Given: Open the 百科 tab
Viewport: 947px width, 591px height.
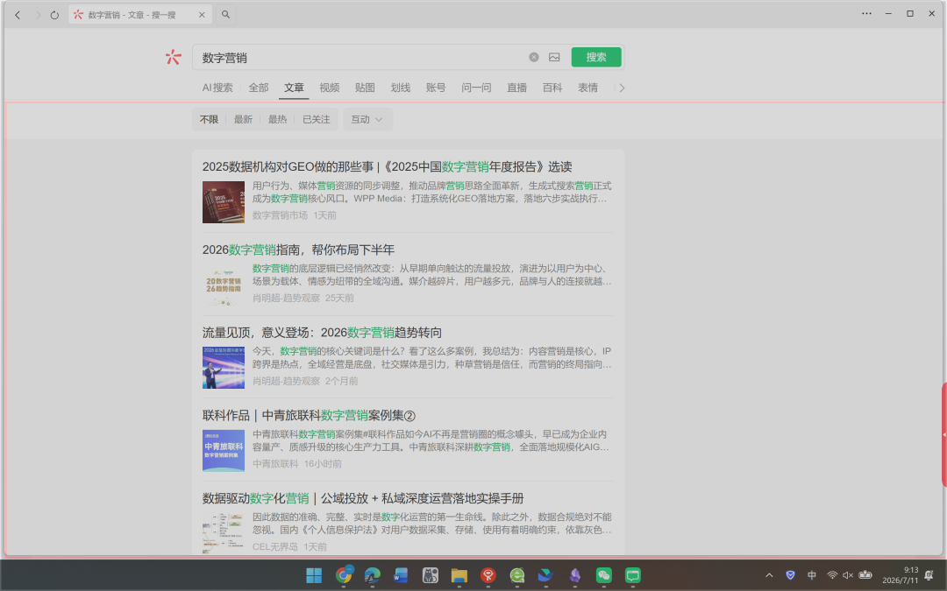Looking at the screenshot, I should [x=552, y=88].
